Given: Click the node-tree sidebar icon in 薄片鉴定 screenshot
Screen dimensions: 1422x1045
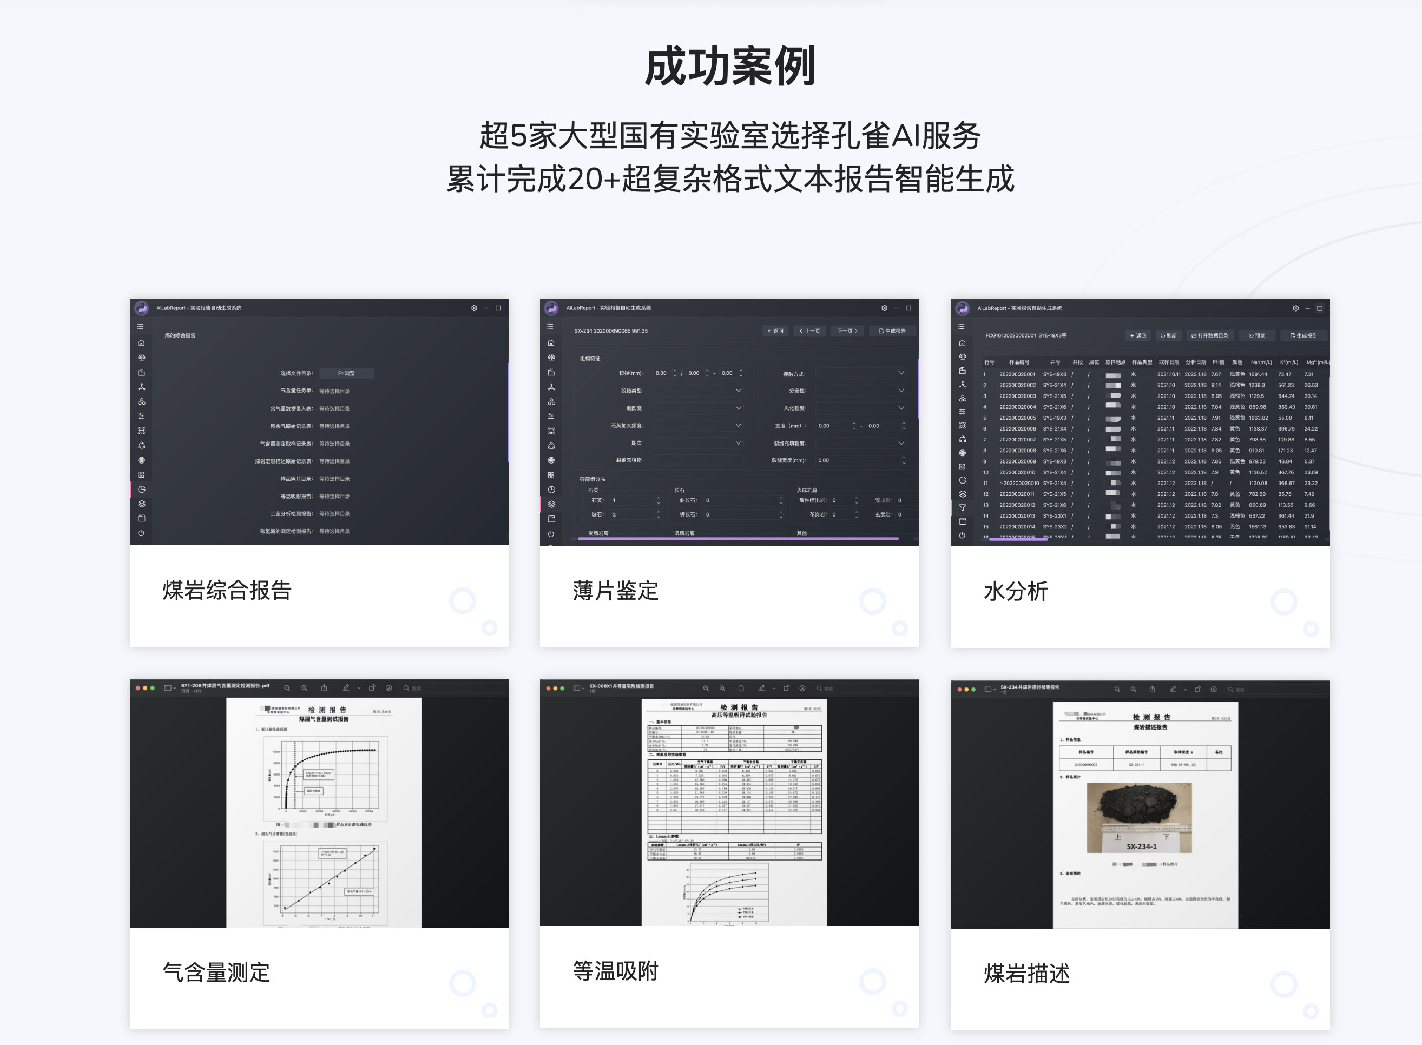Looking at the screenshot, I should (551, 387).
